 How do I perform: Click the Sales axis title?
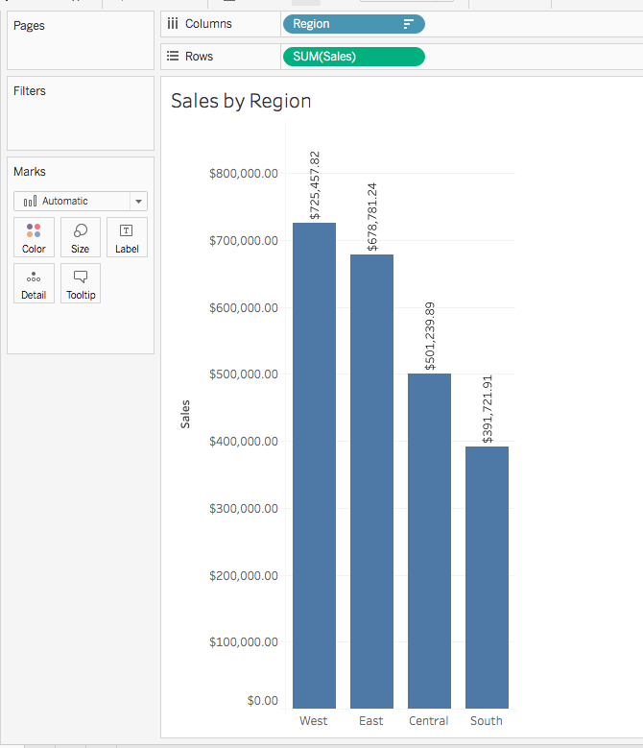[185, 414]
